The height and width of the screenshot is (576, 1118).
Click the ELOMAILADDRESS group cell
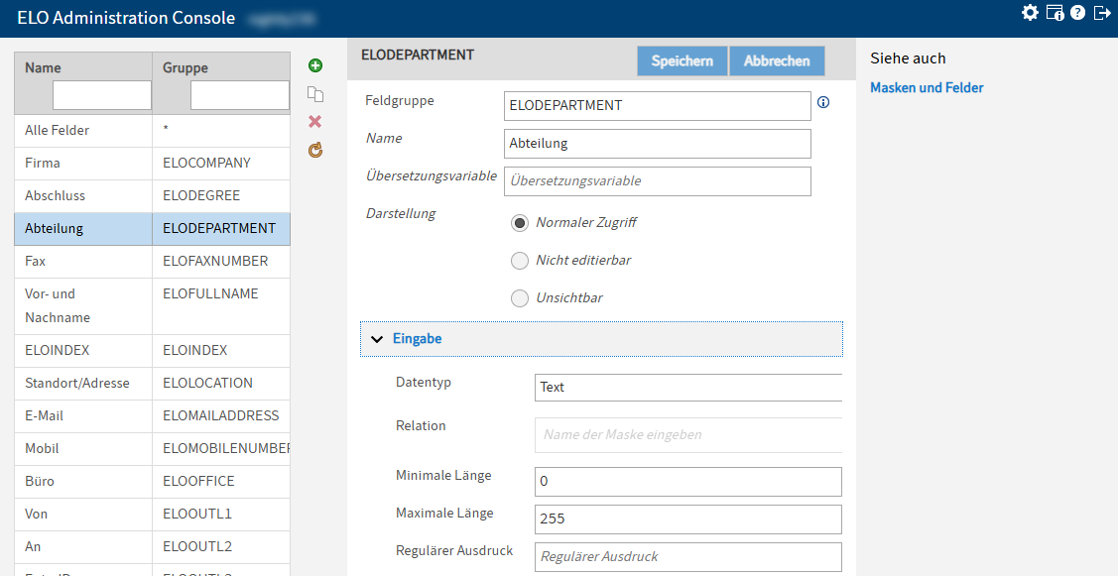coord(221,416)
